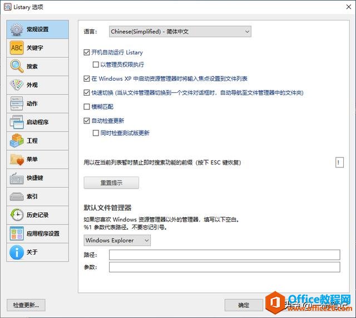
Task: Expand the Windows Explorer file manager dropdown
Action: (117, 240)
